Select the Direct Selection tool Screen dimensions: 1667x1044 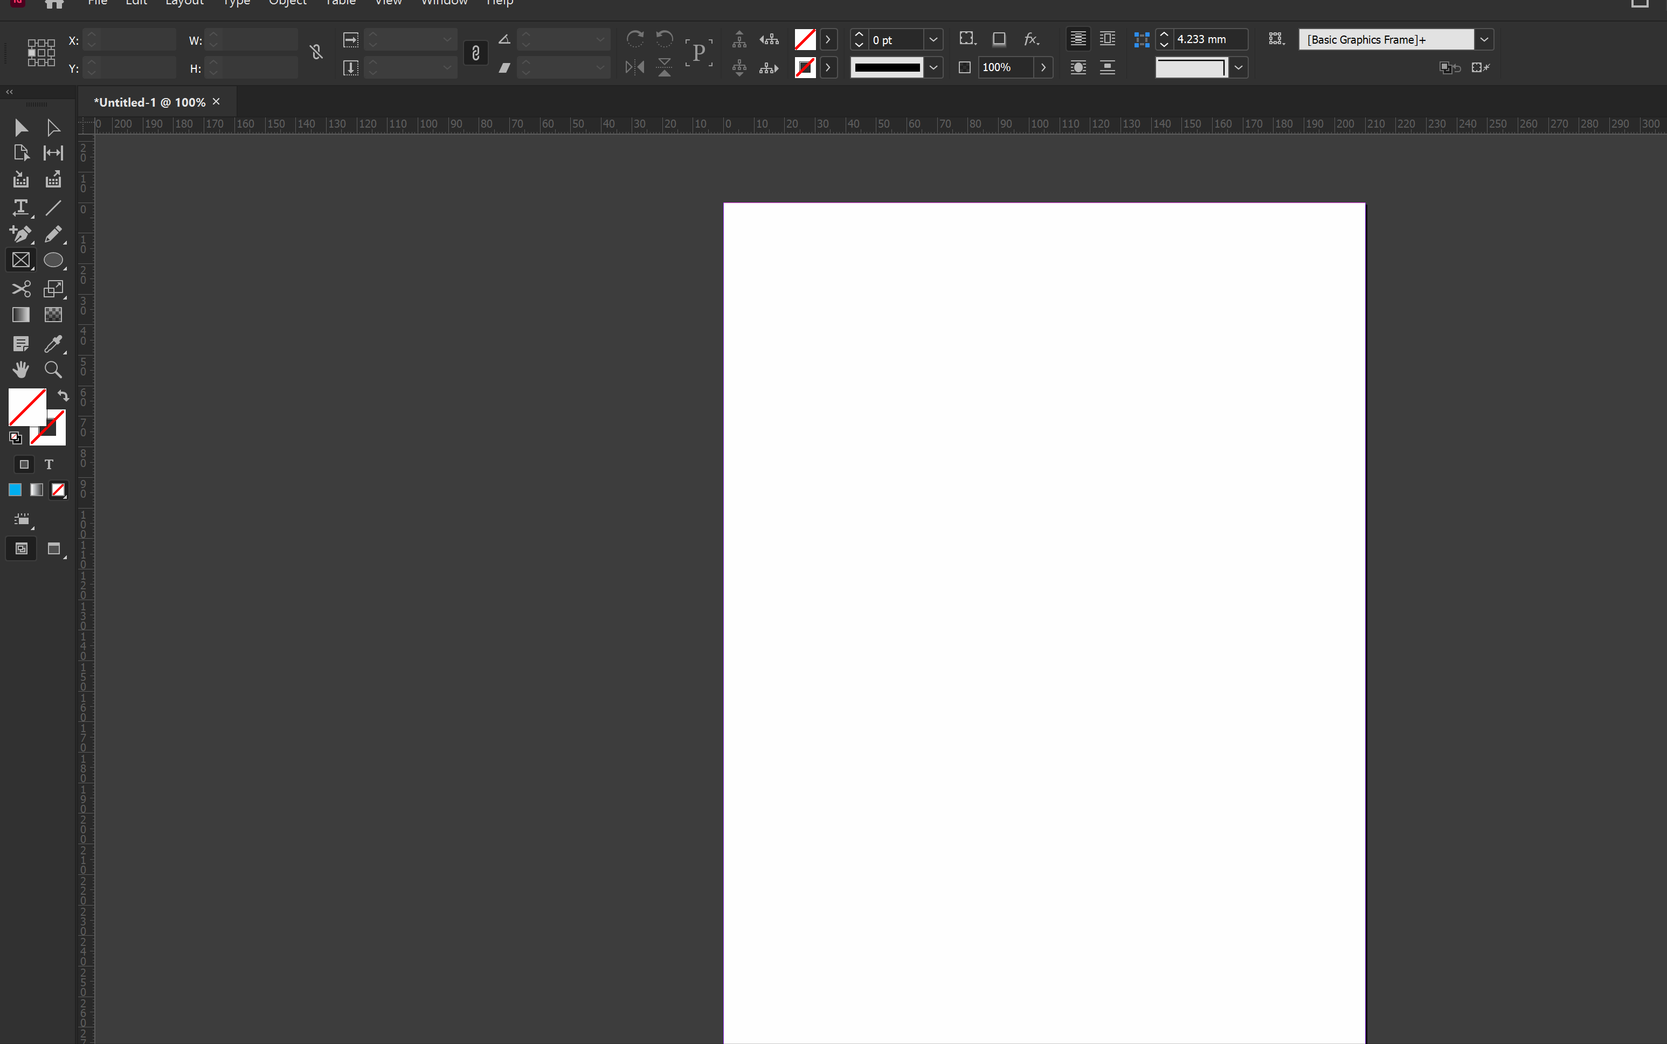point(53,128)
